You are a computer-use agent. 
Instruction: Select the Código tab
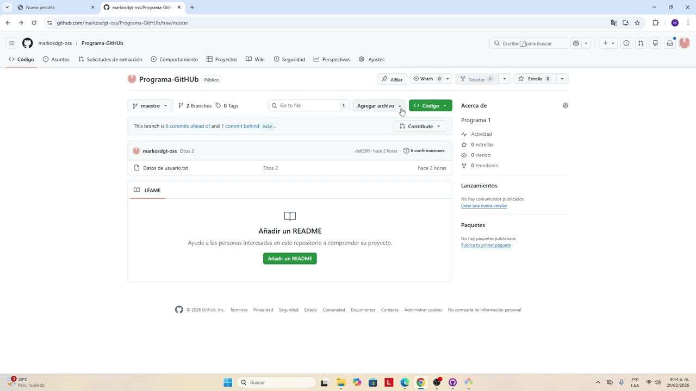point(21,59)
